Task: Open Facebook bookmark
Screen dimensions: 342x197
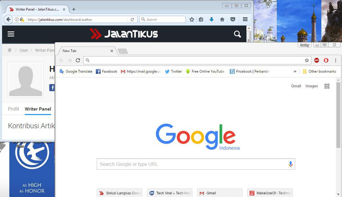Action: 107,72
